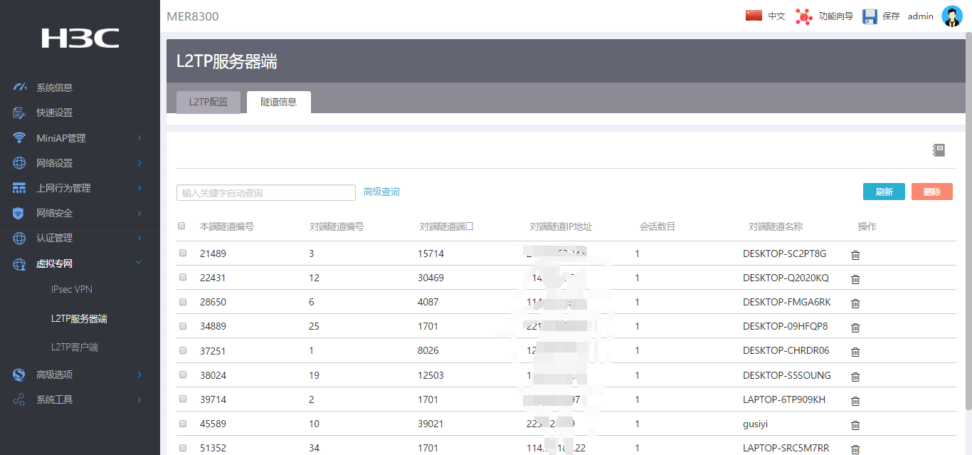Open the function wizard icon
This screenshot has height=455, width=972.
click(803, 16)
